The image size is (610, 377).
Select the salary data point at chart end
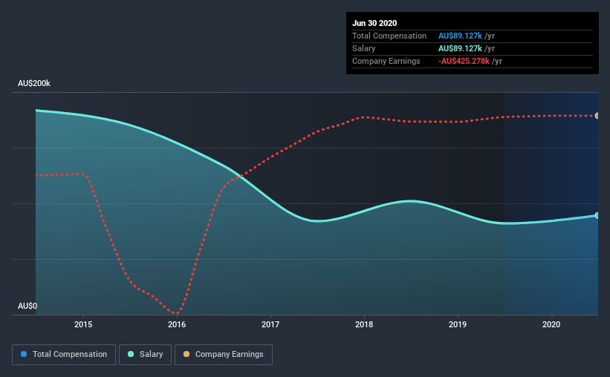click(597, 215)
